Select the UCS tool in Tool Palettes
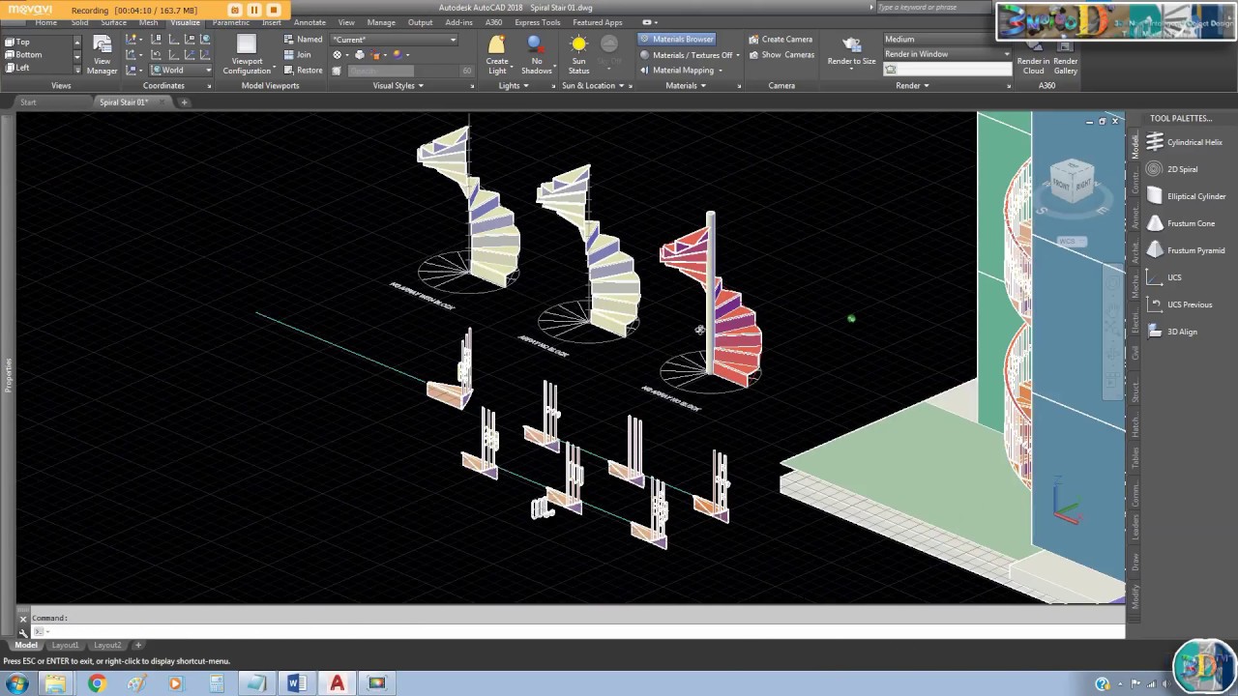Screen dimensions: 1238x696 (x=1164, y=277)
